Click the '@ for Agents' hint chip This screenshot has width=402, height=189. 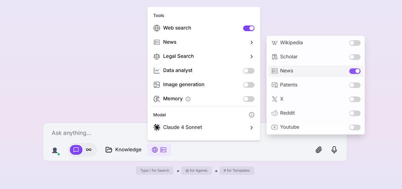pos(196,171)
